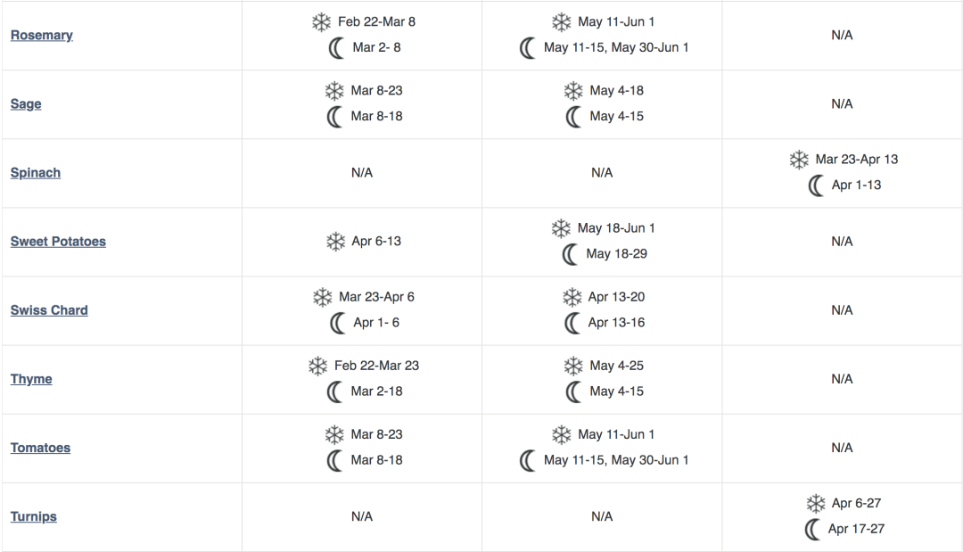Click the snowflake icon beside Sage's May 4-18

573,91
